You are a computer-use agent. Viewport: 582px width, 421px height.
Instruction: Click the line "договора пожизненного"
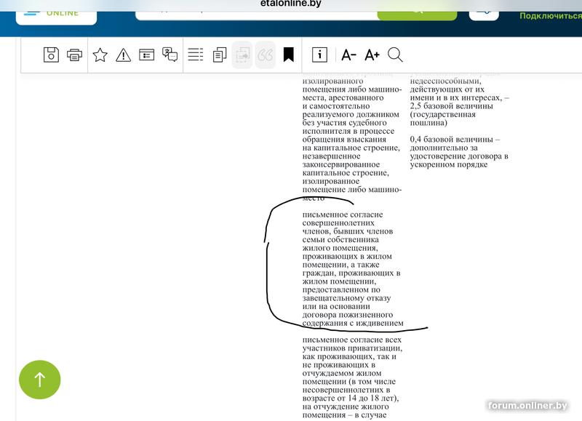coord(348,315)
